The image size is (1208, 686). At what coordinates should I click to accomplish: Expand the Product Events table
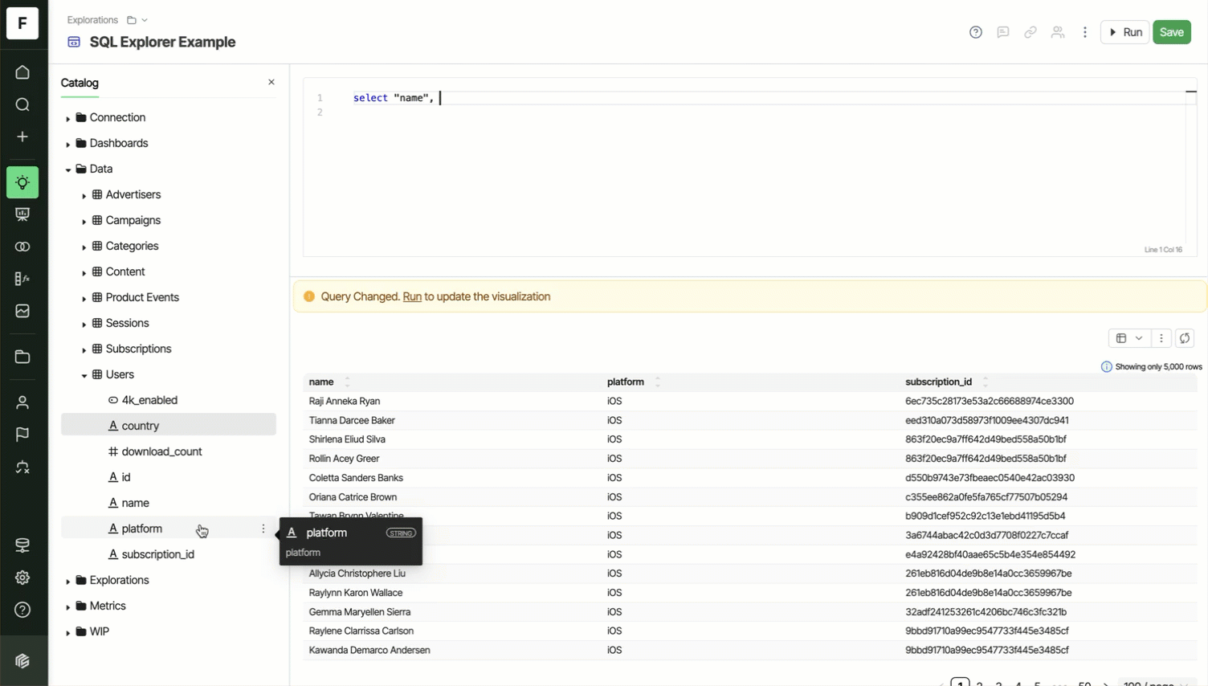tap(84, 298)
